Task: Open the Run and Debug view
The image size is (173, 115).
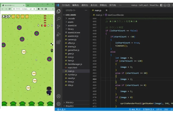Action: 59,34
